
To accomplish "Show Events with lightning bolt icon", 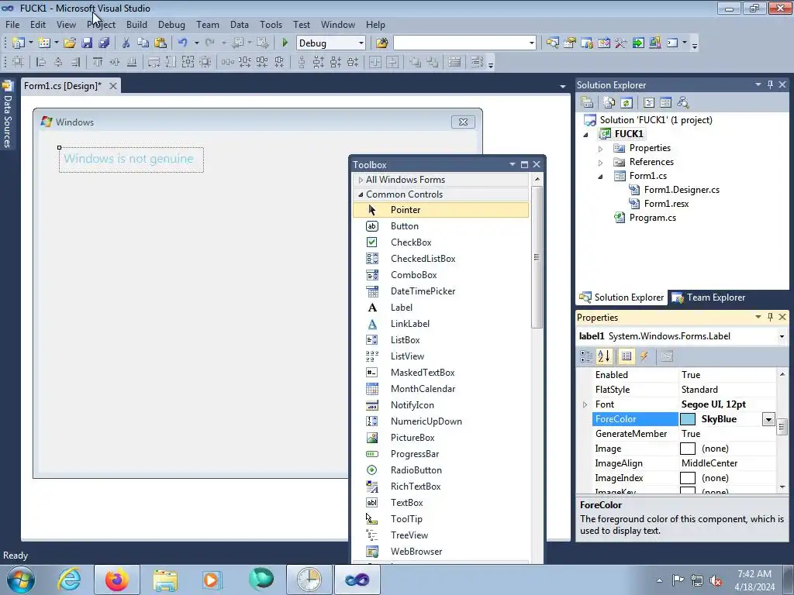I will point(644,356).
